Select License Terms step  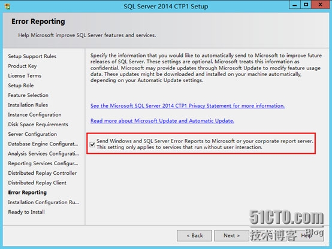point(25,76)
